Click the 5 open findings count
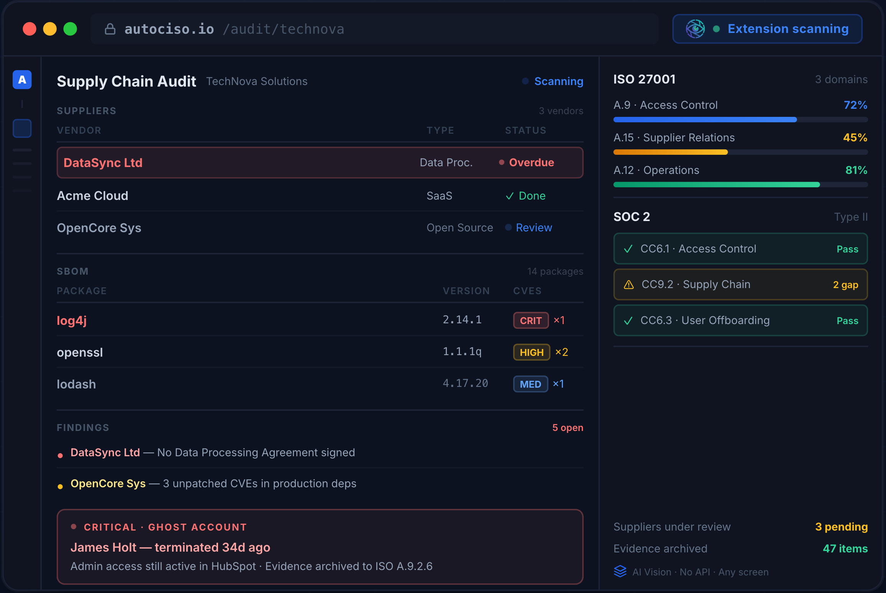 tap(568, 428)
